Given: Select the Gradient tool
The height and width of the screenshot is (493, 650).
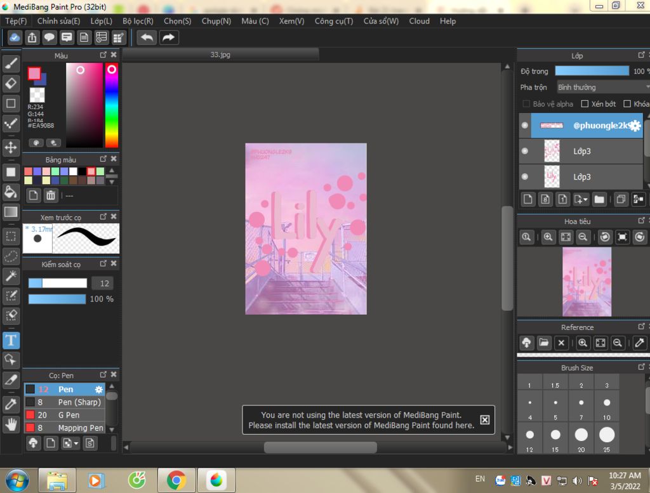Looking at the screenshot, I should click(x=11, y=212).
